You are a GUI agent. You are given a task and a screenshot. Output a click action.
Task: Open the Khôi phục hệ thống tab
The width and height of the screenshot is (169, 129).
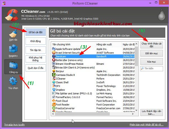point(35,59)
